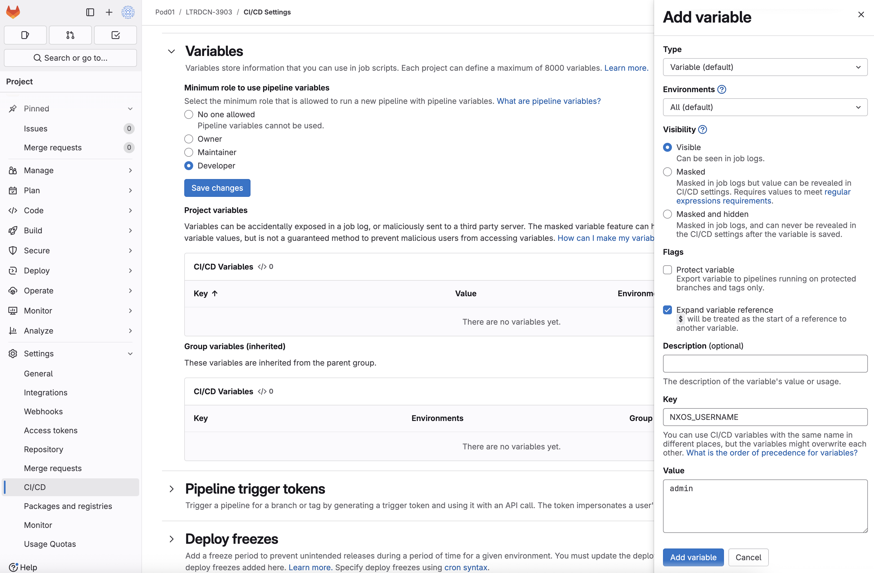Open order of precedence link
This screenshot has width=874, height=573.
[772, 453]
